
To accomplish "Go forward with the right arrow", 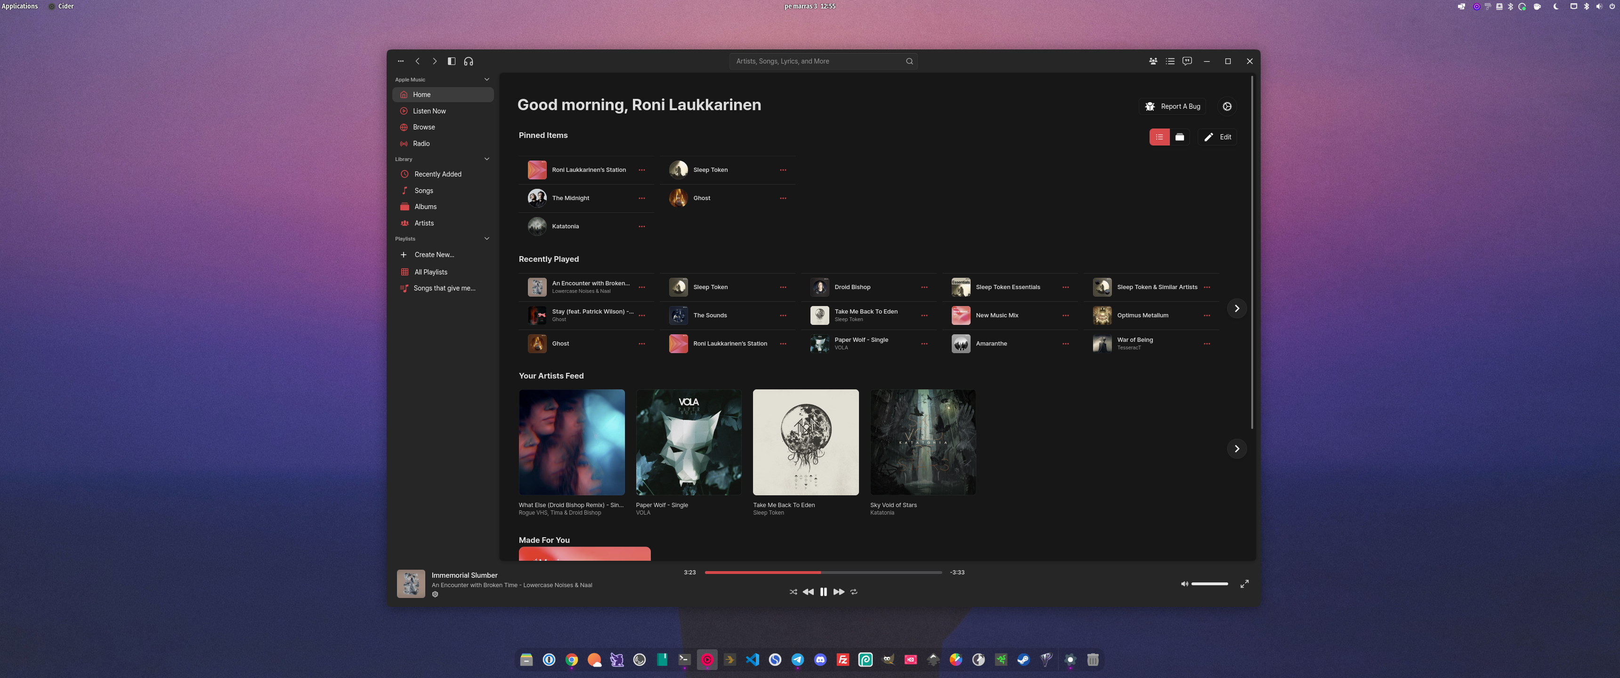I will [435, 61].
